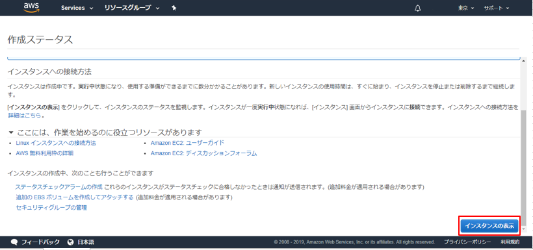Open 追加の EBS ボリュームを作成してアタッチする link
Viewport: 533px width, 250px height.
coord(75,197)
